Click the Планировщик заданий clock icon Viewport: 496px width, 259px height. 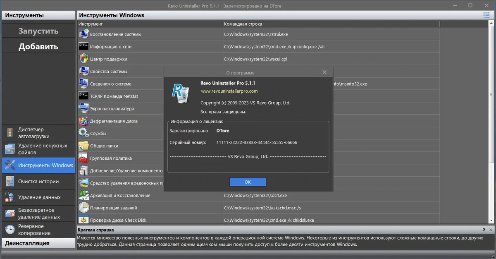[83, 208]
